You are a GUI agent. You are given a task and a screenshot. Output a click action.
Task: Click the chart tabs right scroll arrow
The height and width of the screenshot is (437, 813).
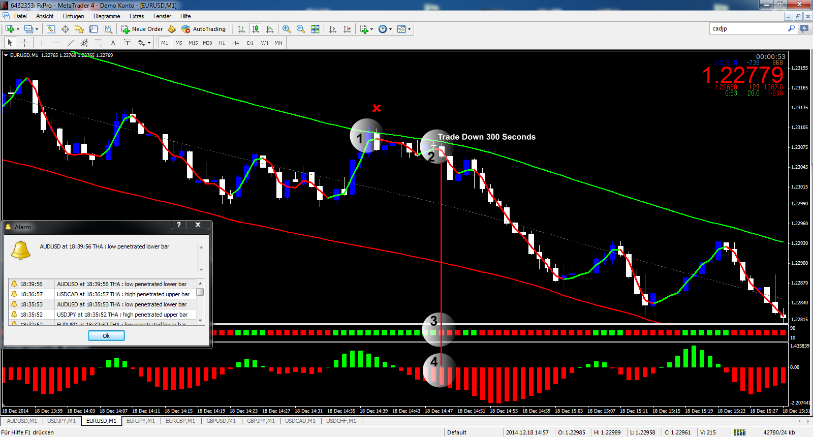pyautogui.click(x=808, y=421)
